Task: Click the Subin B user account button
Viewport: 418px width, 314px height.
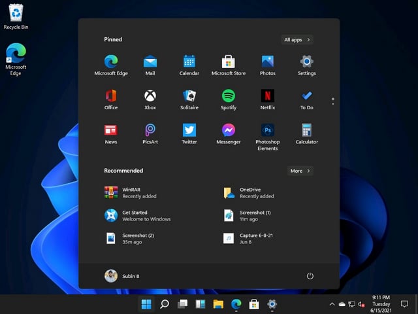Action: (122, 276)
